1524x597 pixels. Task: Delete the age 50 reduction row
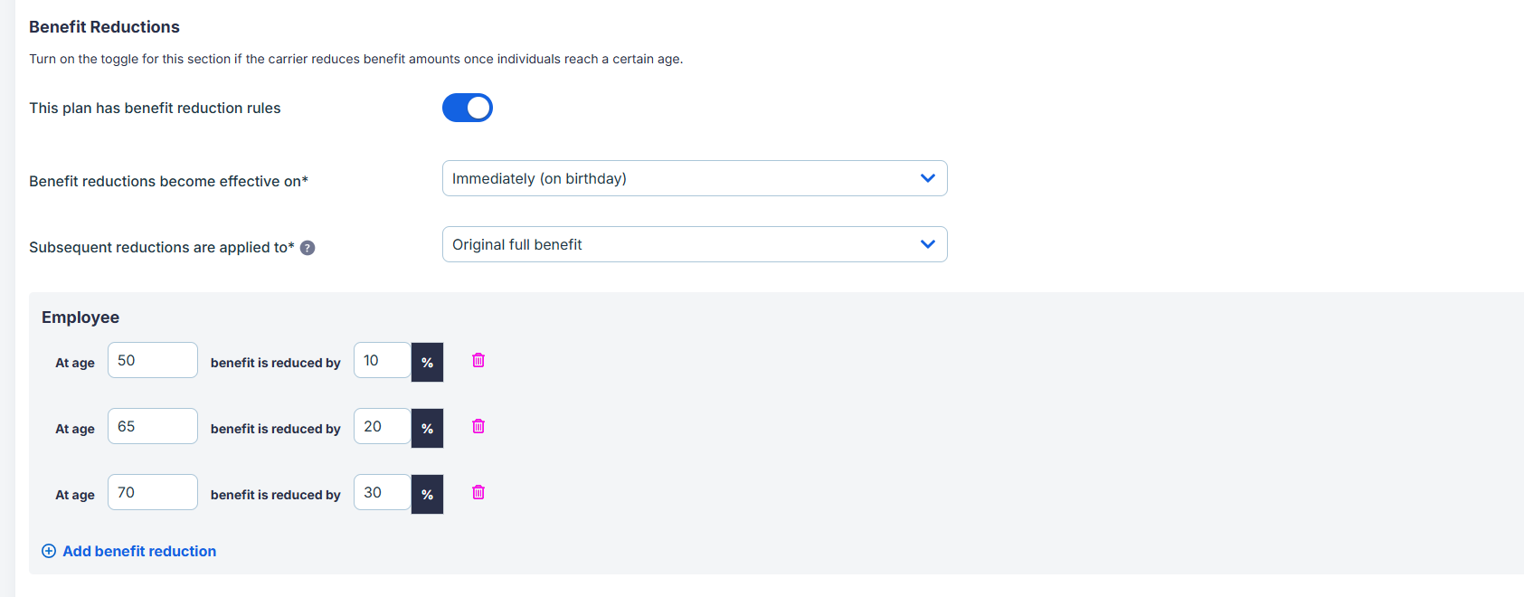(x=478, y=360)
